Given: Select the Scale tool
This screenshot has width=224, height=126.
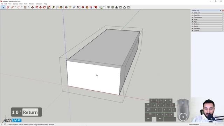Looking at the screenshot, I should [x=48, y=7].
